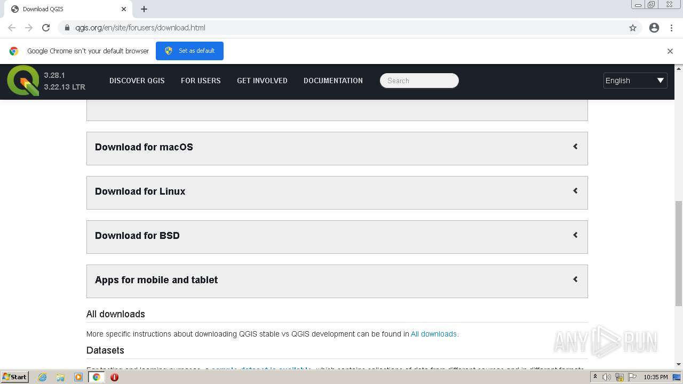Screen dimensions: 683x384
Task: Click the taskbar clock showing 10:35 PM
Action: 656,377
